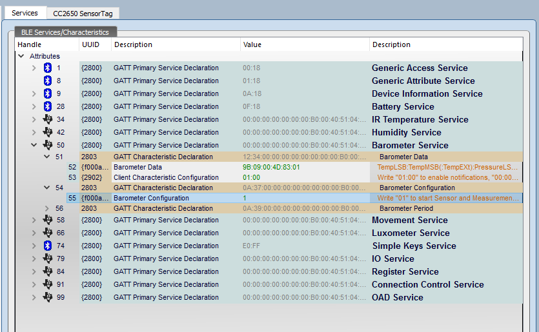This screenshot has width=539, height=332.
Task: Collapse the Barometer Service tree node
Action: 34,145
